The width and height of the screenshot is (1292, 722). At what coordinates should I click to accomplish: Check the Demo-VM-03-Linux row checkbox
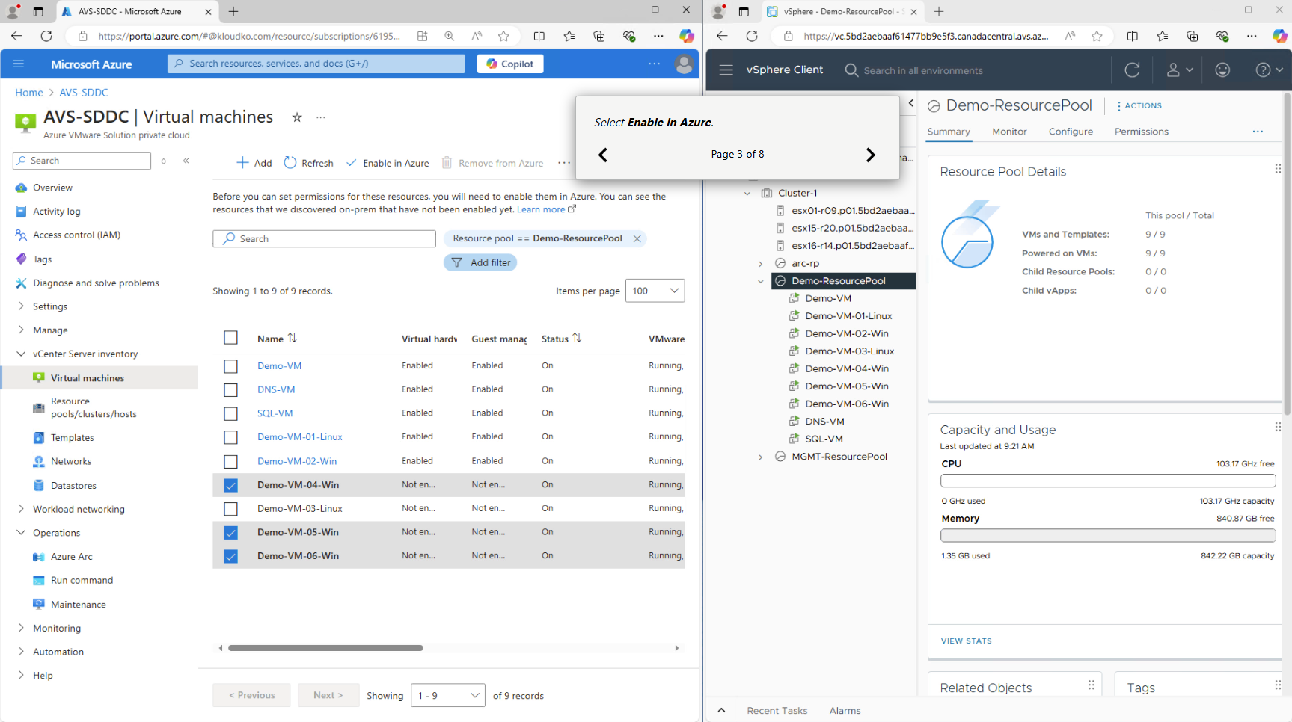[230, 509]
